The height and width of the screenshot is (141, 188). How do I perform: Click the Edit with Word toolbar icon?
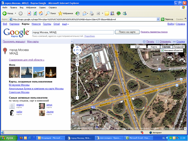pos(98,13)
